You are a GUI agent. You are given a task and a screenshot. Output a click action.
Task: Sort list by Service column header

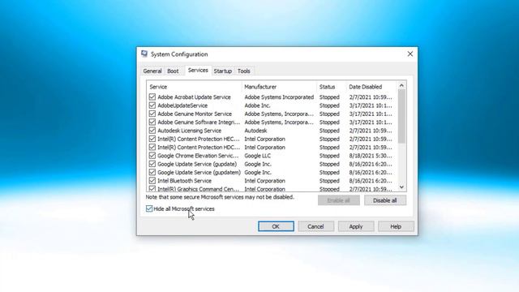coord(195,87)
